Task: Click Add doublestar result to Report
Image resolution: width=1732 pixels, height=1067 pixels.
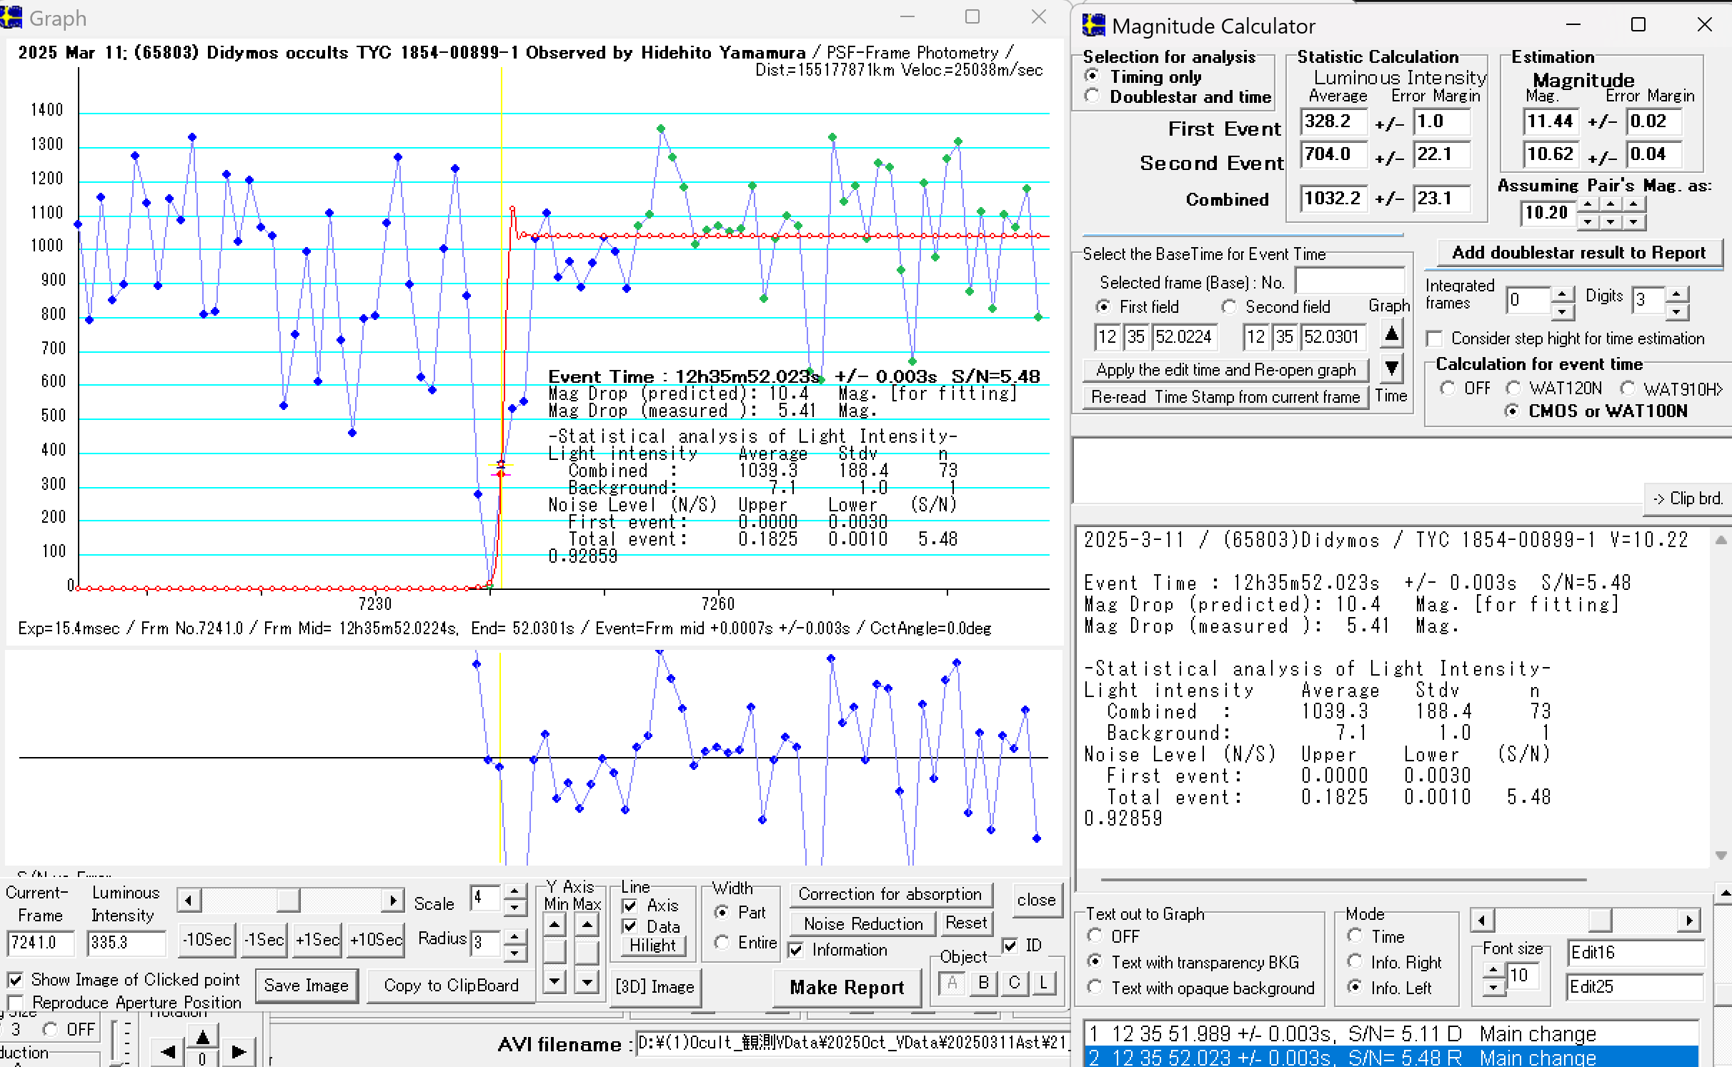Action: pos(1578,253)
